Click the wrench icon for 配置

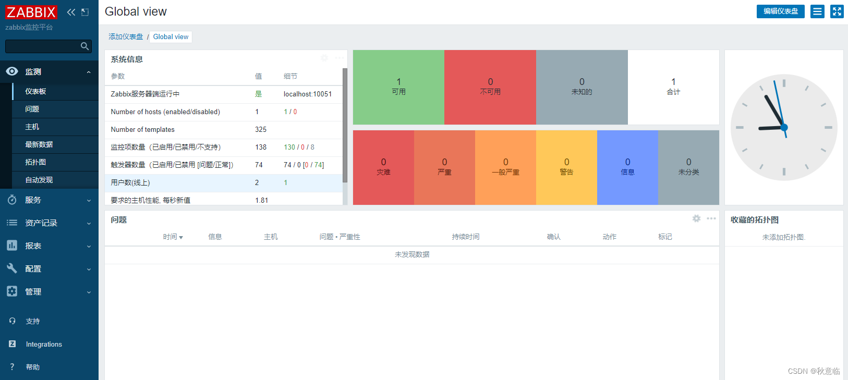(12, 268)
